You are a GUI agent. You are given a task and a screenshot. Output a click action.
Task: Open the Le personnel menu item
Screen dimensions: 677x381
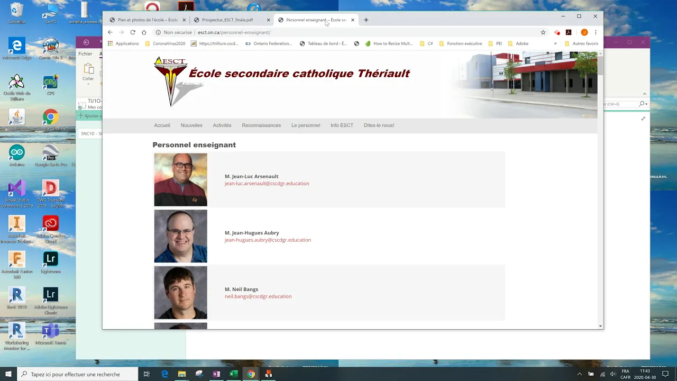pos(306,125)
